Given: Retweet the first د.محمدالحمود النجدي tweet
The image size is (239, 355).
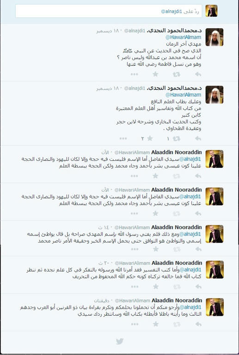Looking at the screenshot, I should 177,74.
